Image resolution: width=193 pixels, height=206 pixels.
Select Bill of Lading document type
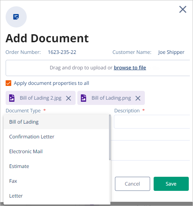pyautogui.click(x=56, y=122)
